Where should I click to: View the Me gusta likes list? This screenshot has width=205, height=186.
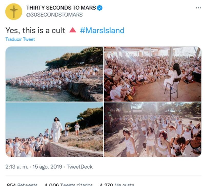point(117,184)
